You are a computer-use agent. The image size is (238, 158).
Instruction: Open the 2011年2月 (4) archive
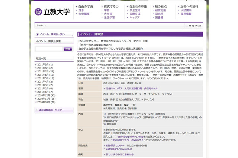pos(45,89)
